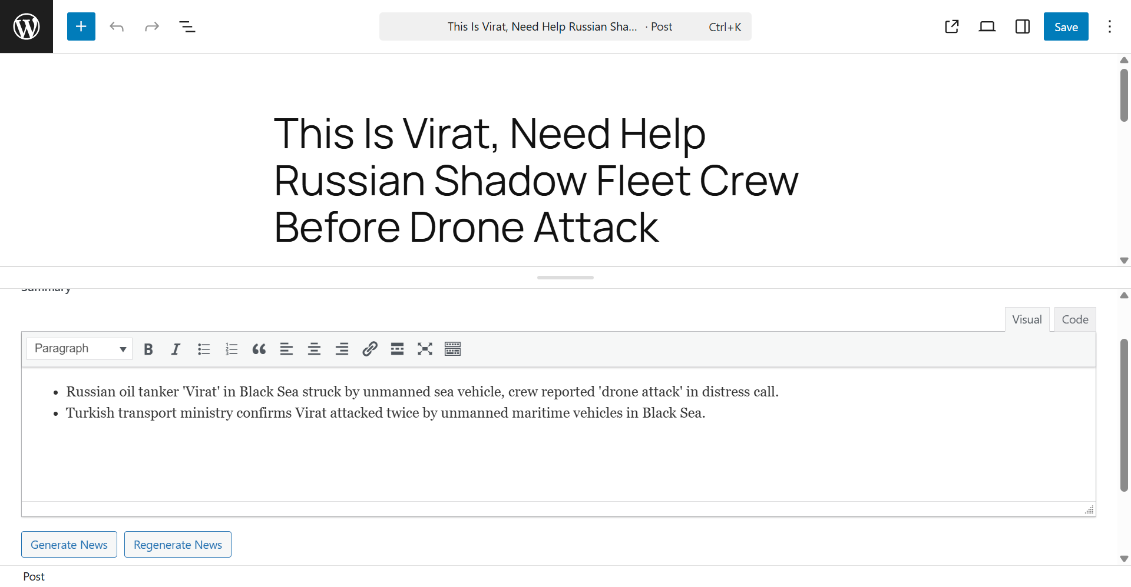Screen dimensions: 1131x587
Task: Open the block inserter plus button
Action: (x=81, y=26)
